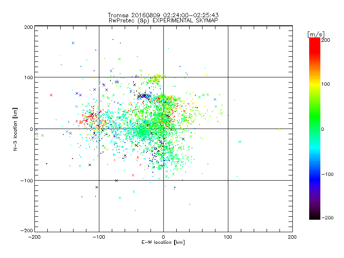Click the colorbar value -100 label
344x258 pixels.
(327, 174)
